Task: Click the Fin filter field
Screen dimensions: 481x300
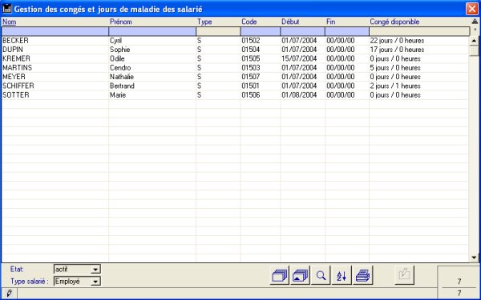Action: pos(347,31)
